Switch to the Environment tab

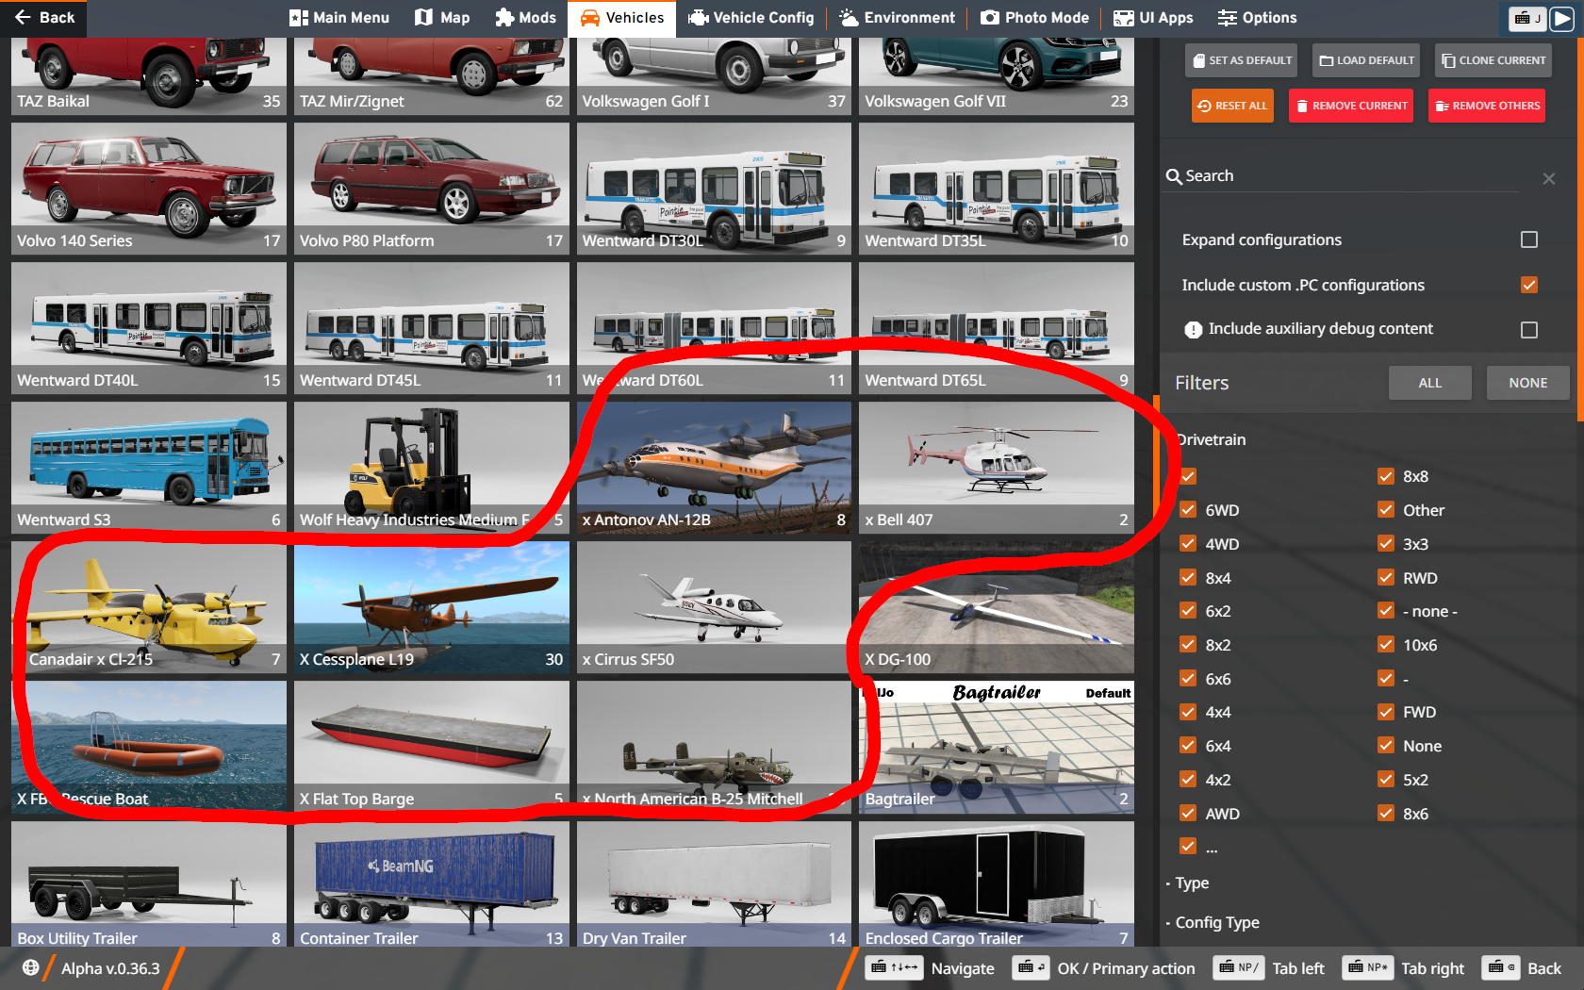point(897,18)
